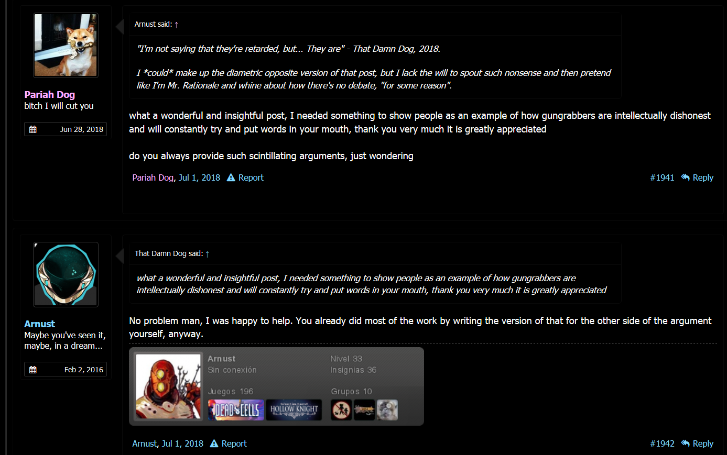Click the calendar icon beside Jun 28, 2018

(33, 129)
